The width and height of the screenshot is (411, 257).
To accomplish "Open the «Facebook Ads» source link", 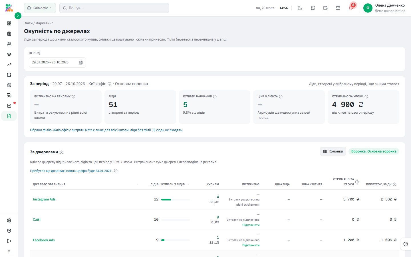I will click(44, 240).
